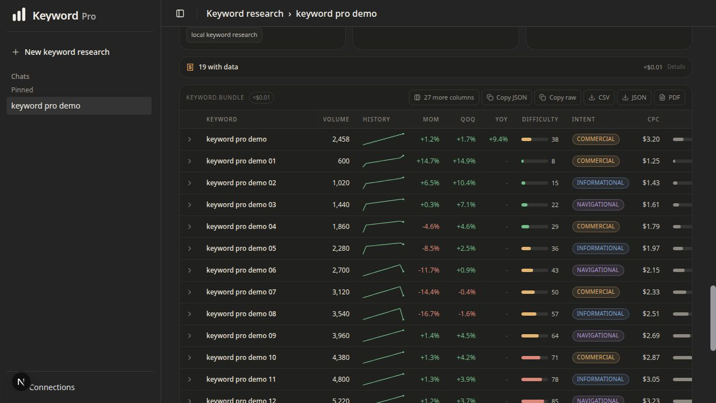Expand row 'keyword pro demo 01'
This screenshot has width=716, height=403.
click(190, 161)
